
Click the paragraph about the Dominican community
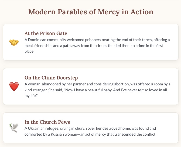[x=97, y=45]
